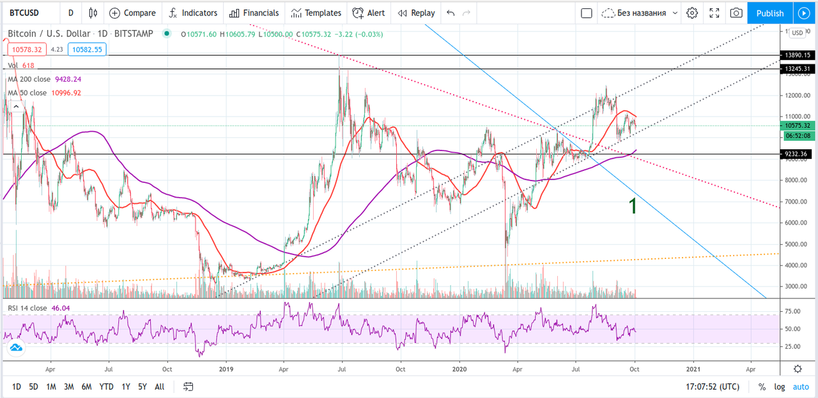Start bar Replay mode
This screenshot has width=818, height=398.
(x=416, y=13)
